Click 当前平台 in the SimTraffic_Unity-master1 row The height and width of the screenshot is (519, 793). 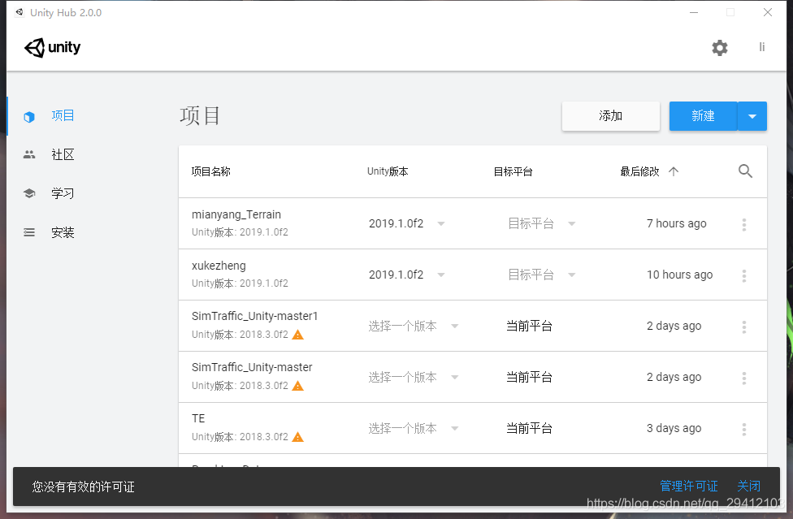[x=529, y=326]
